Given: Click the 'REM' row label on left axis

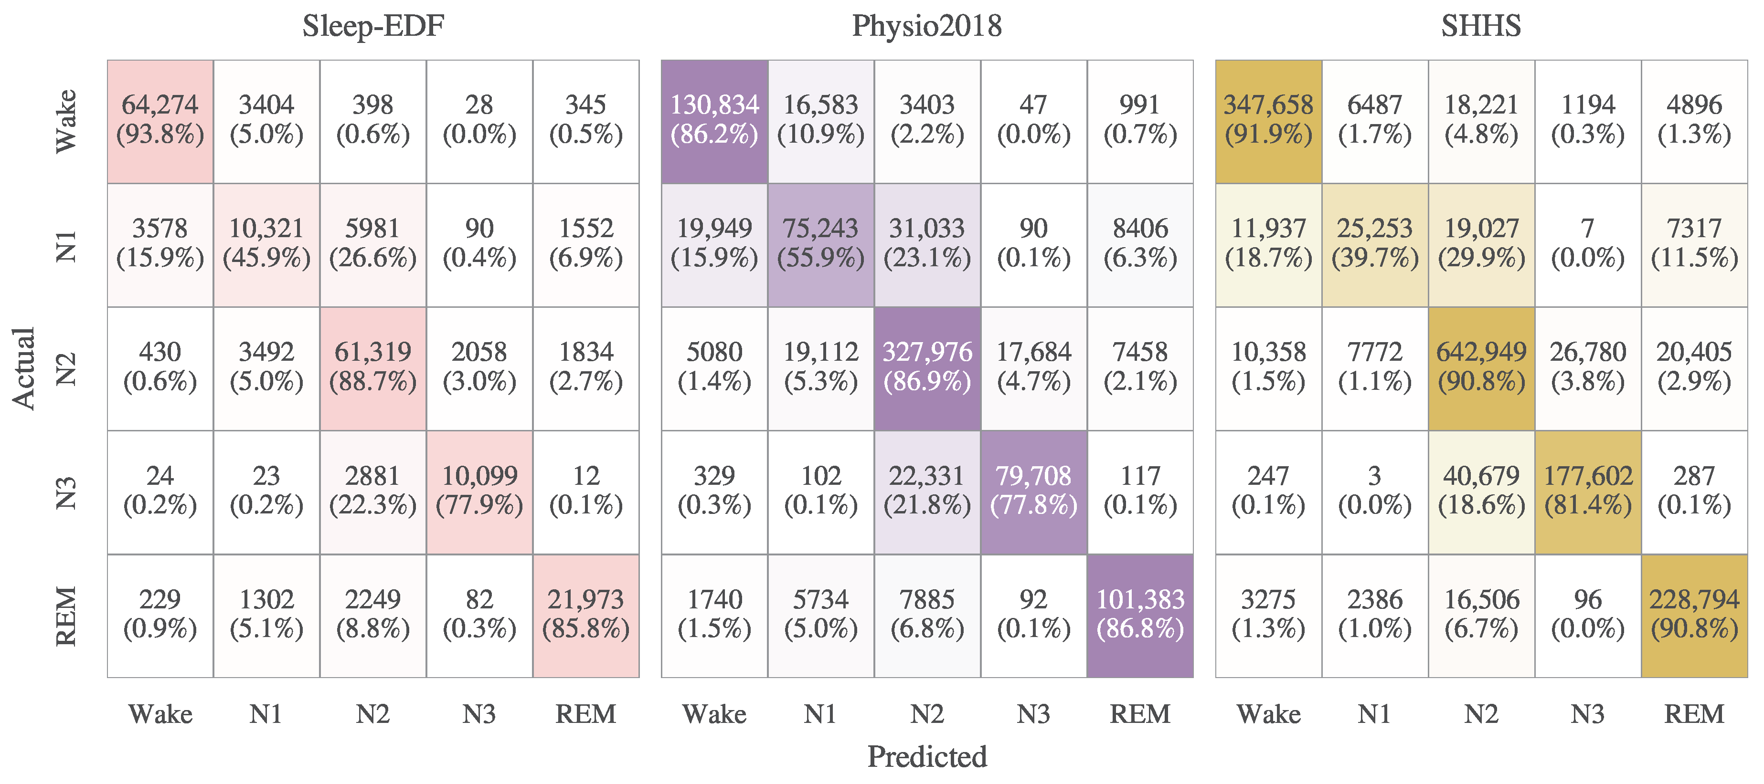Looking at the screenshot, I should coord(66,616).
